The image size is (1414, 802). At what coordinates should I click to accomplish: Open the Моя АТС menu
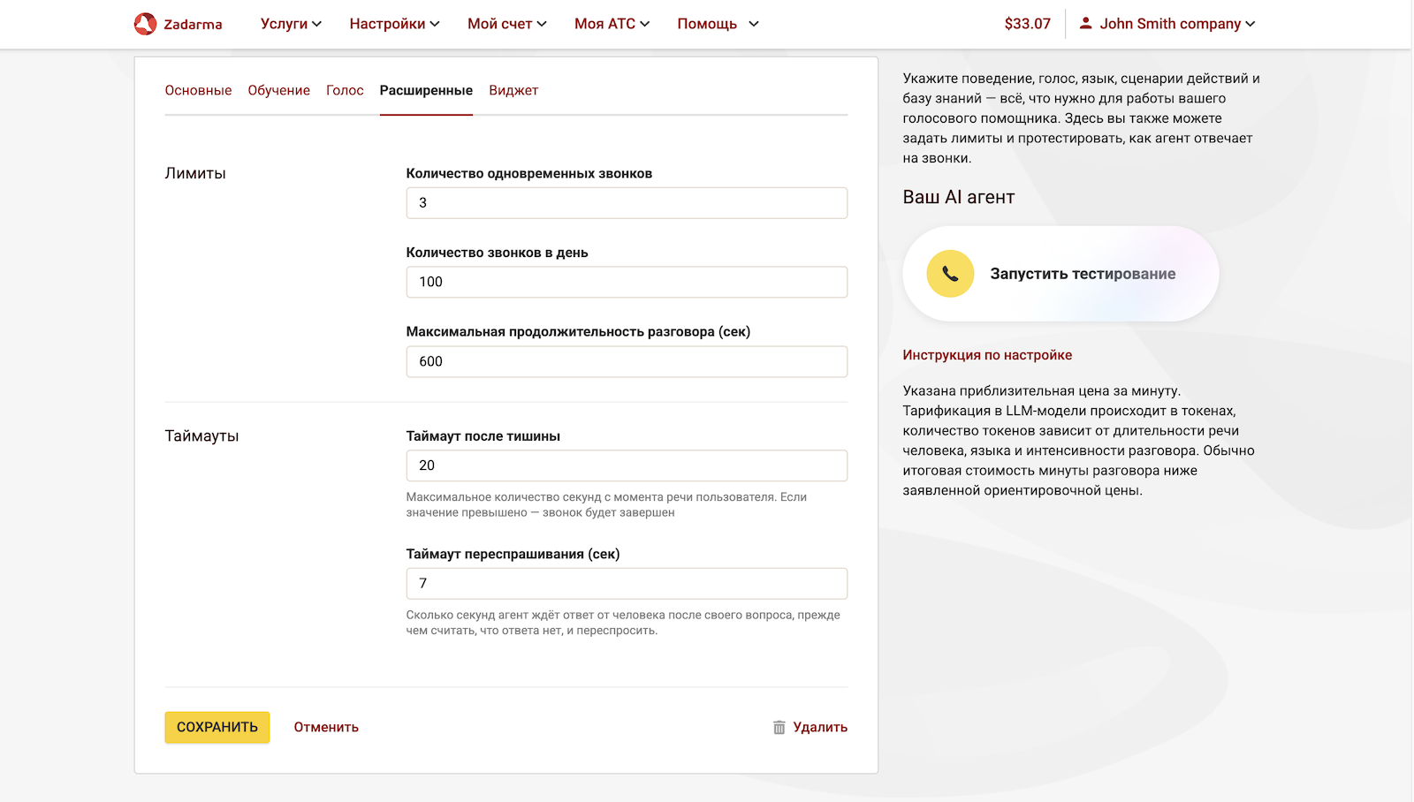tap(612, 24)
